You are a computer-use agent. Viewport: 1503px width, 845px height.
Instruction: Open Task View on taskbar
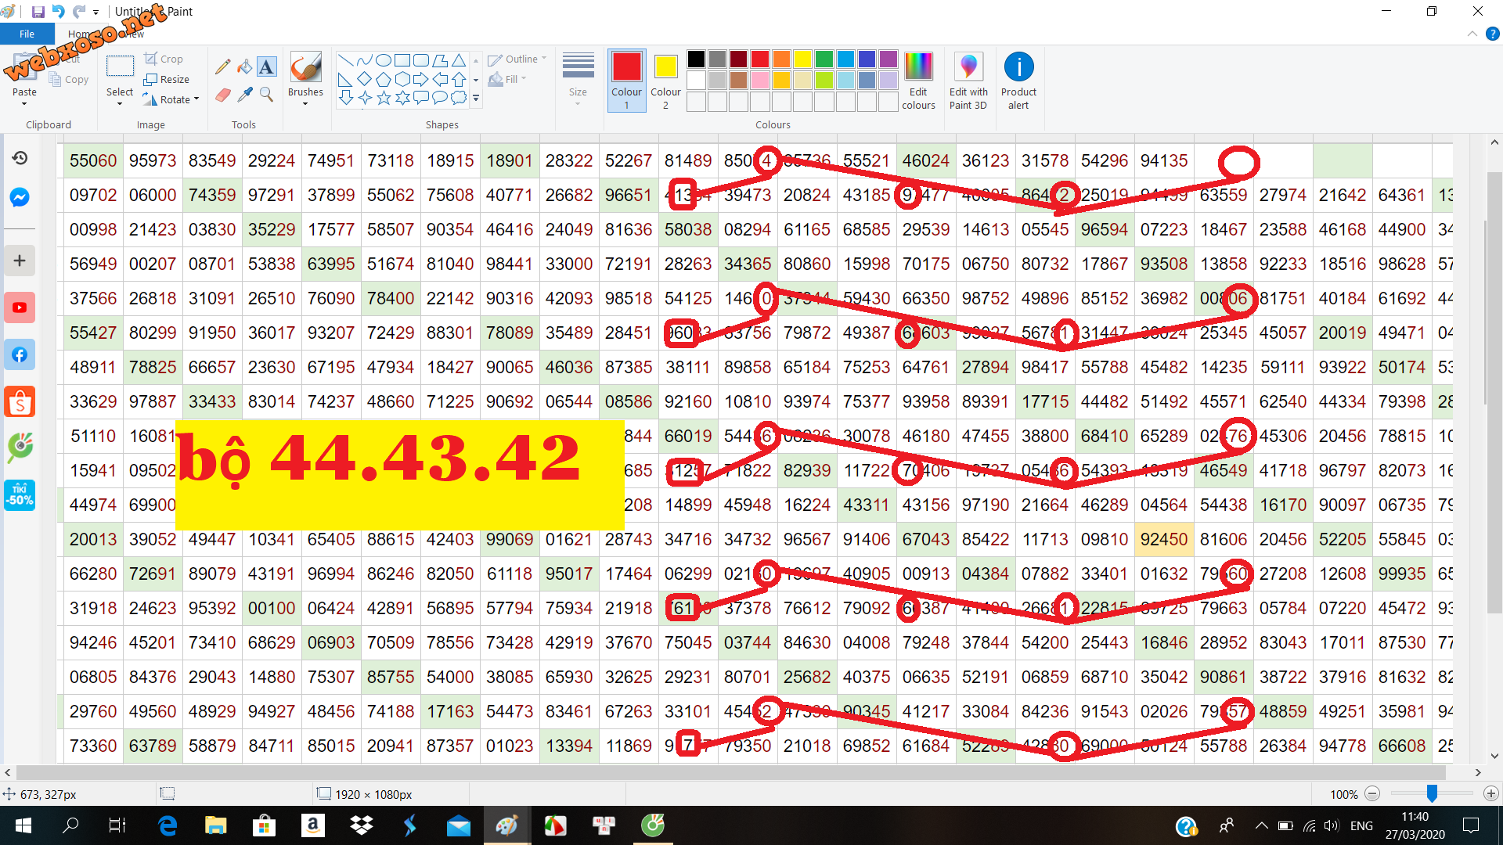117,825
